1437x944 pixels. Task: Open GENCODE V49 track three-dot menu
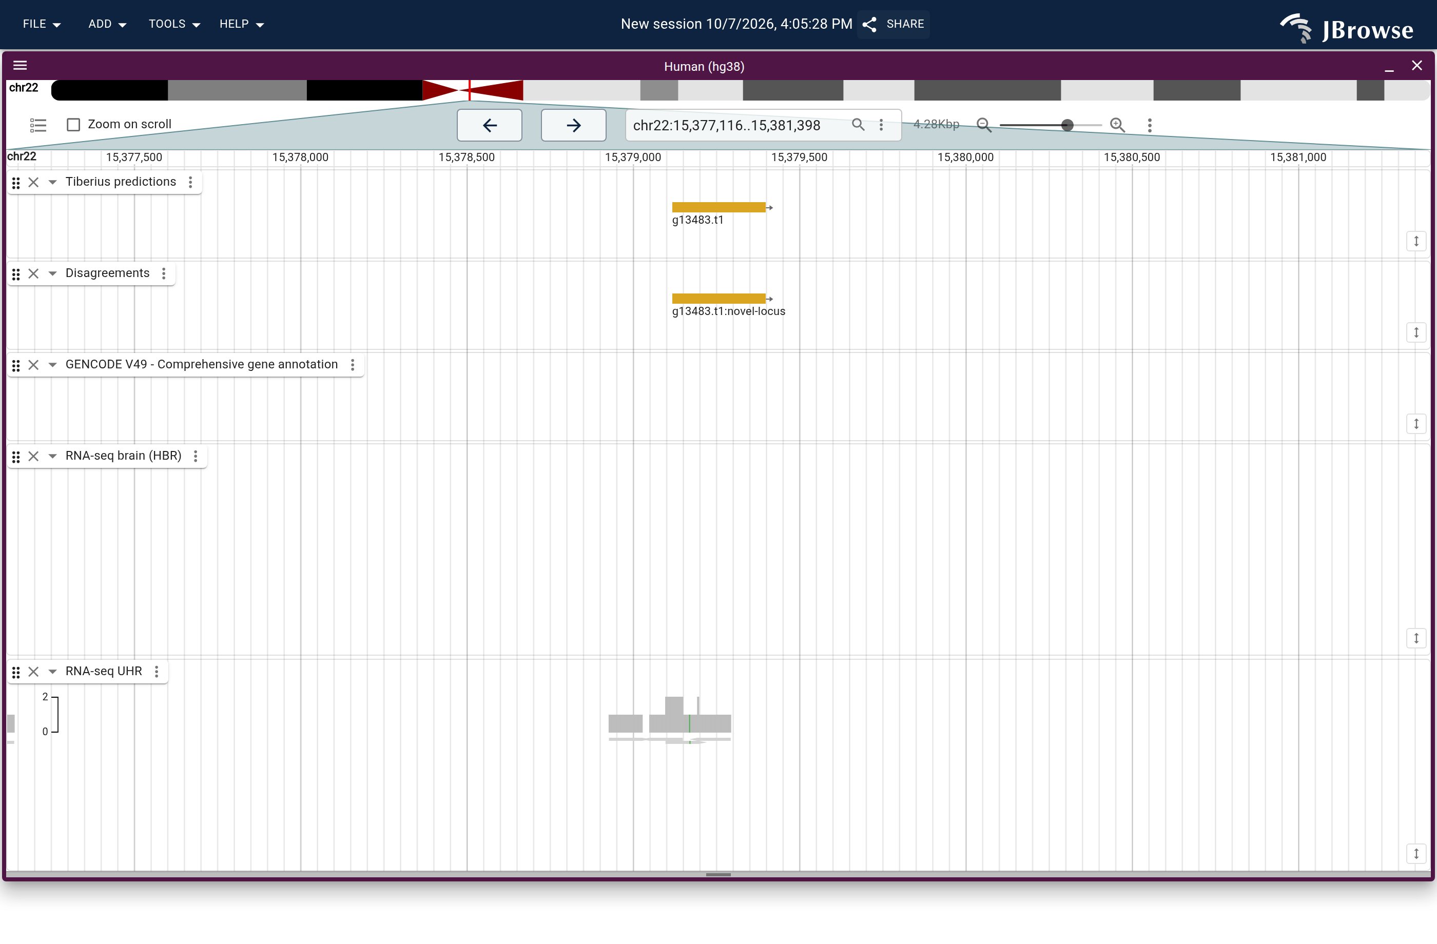pos(353,365)
